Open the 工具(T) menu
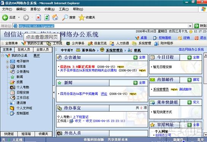Screen dimensions: 207x142 pos(64,9)
